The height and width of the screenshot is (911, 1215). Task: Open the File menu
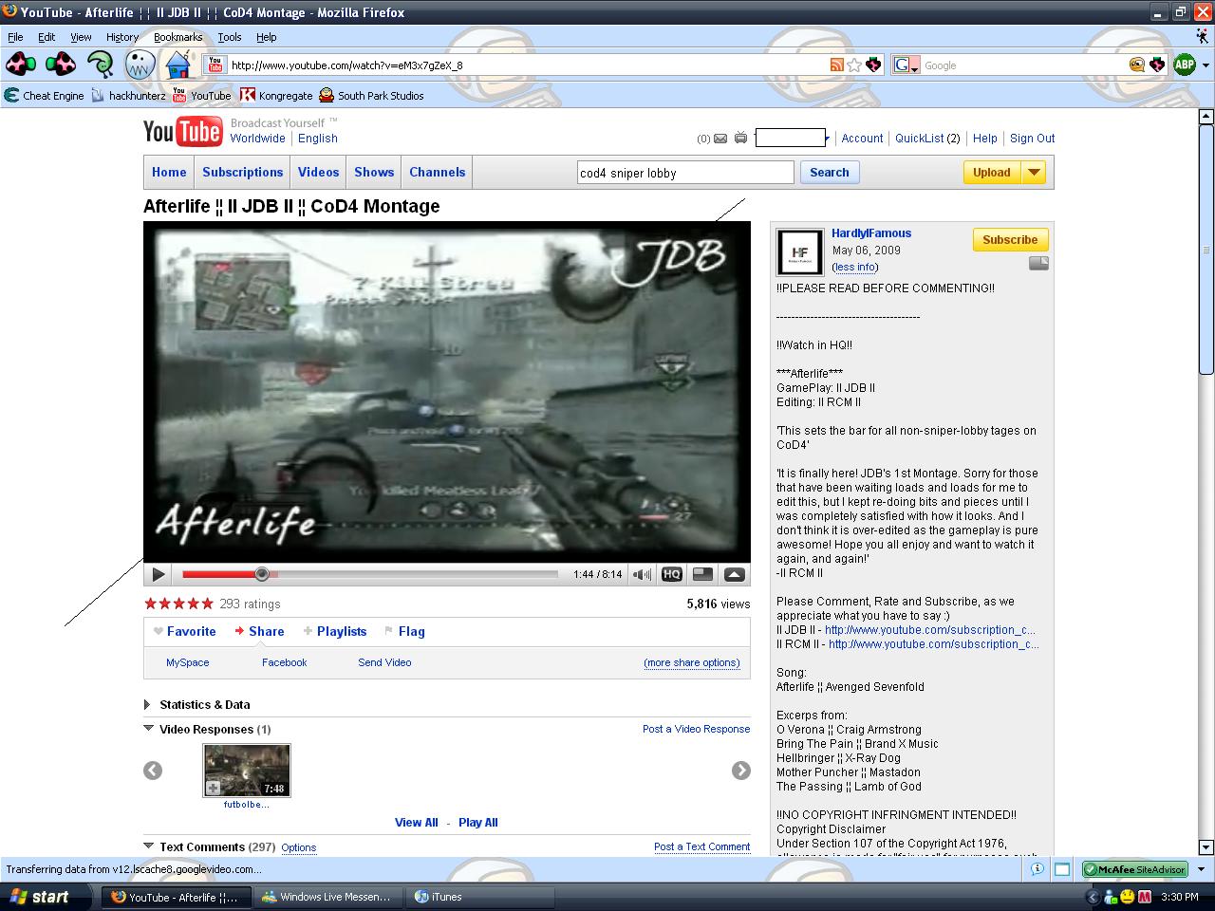(15, 37)
